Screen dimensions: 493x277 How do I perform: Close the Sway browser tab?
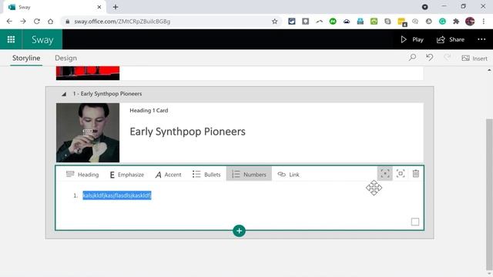99,7
